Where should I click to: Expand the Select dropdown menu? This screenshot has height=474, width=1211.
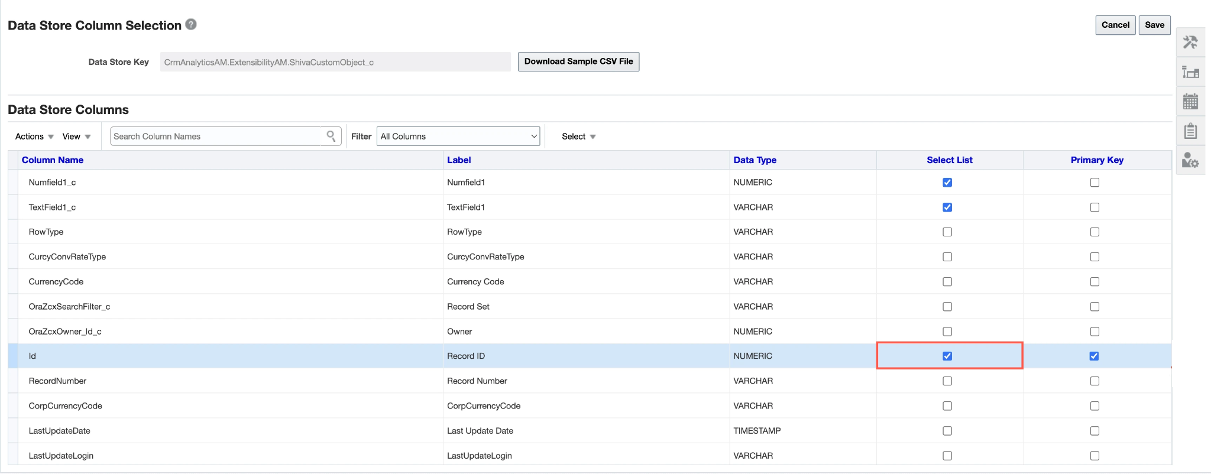click(578, 137)
